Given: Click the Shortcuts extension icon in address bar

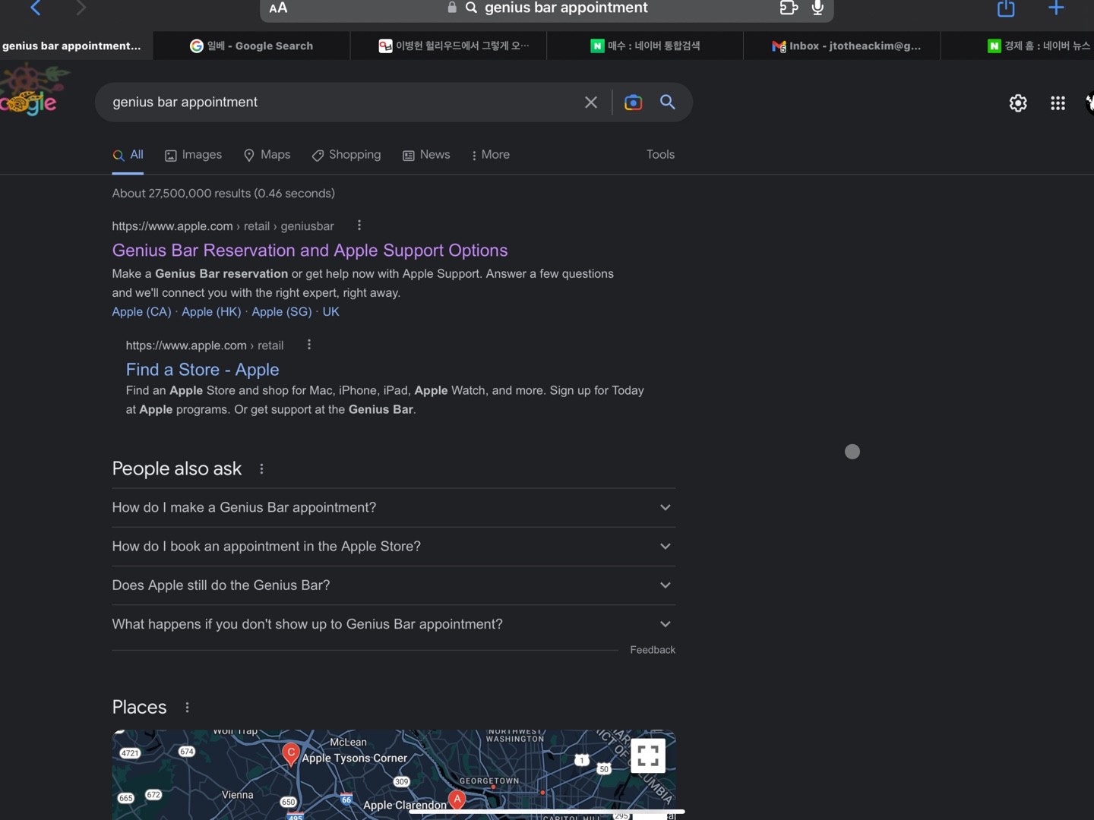Looking at the screenshot, I should (788, 8).
